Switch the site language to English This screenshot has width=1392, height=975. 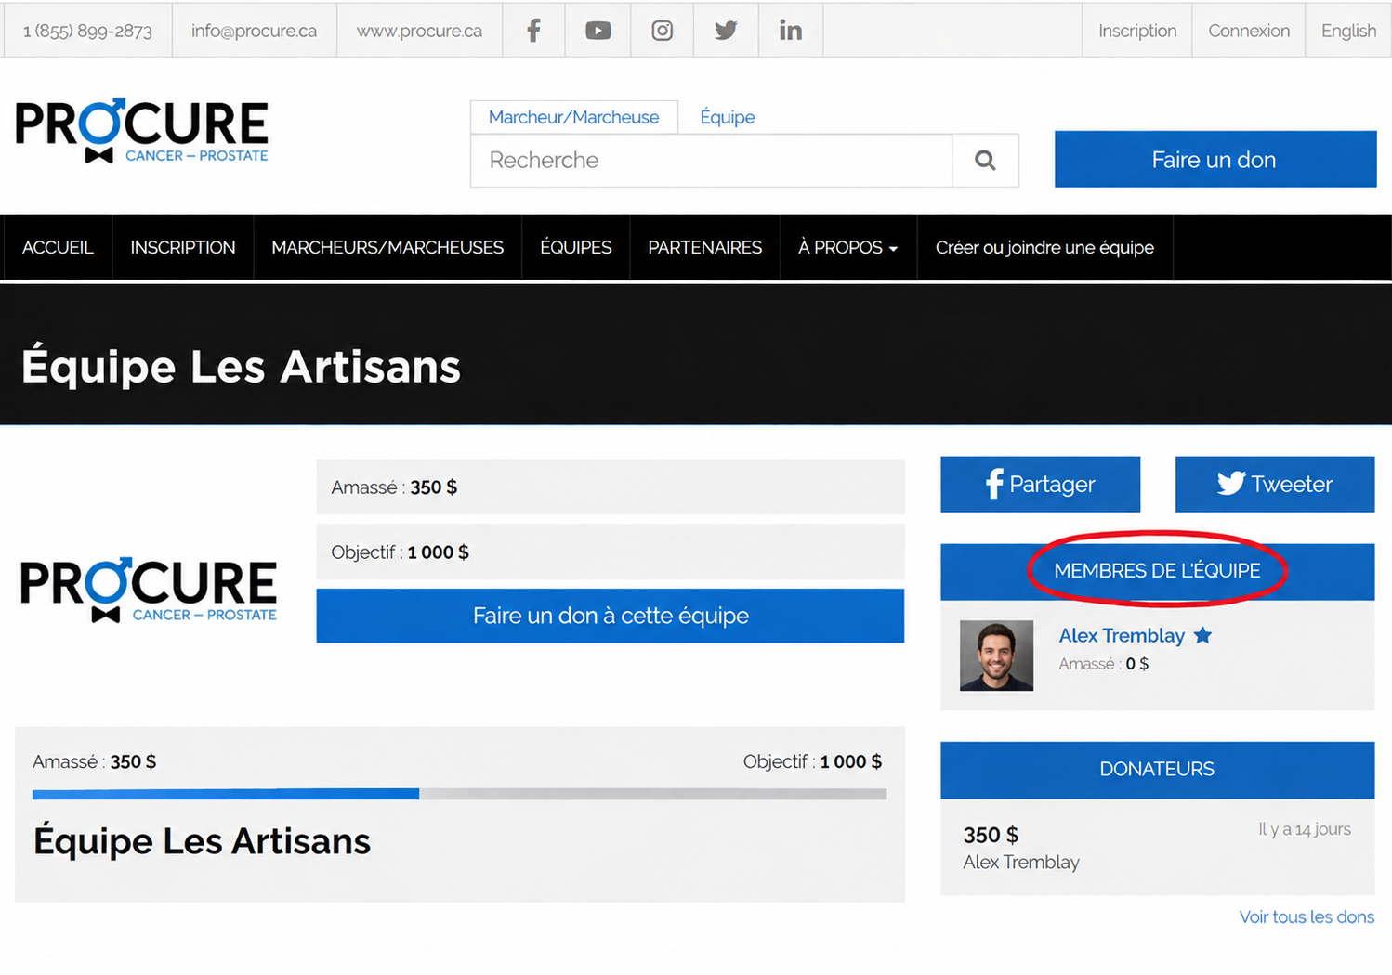[1348, 31]
